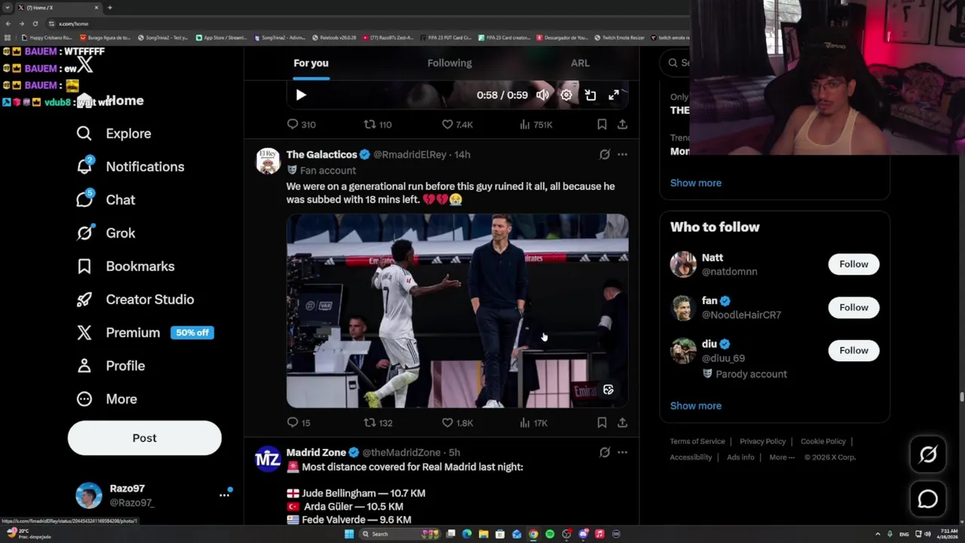Open Spotify from the taskbar
The width and height of the screenshot is (965, 543).
point(550,534)
